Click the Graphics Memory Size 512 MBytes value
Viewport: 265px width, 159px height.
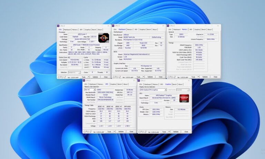(x=182, y=109)
